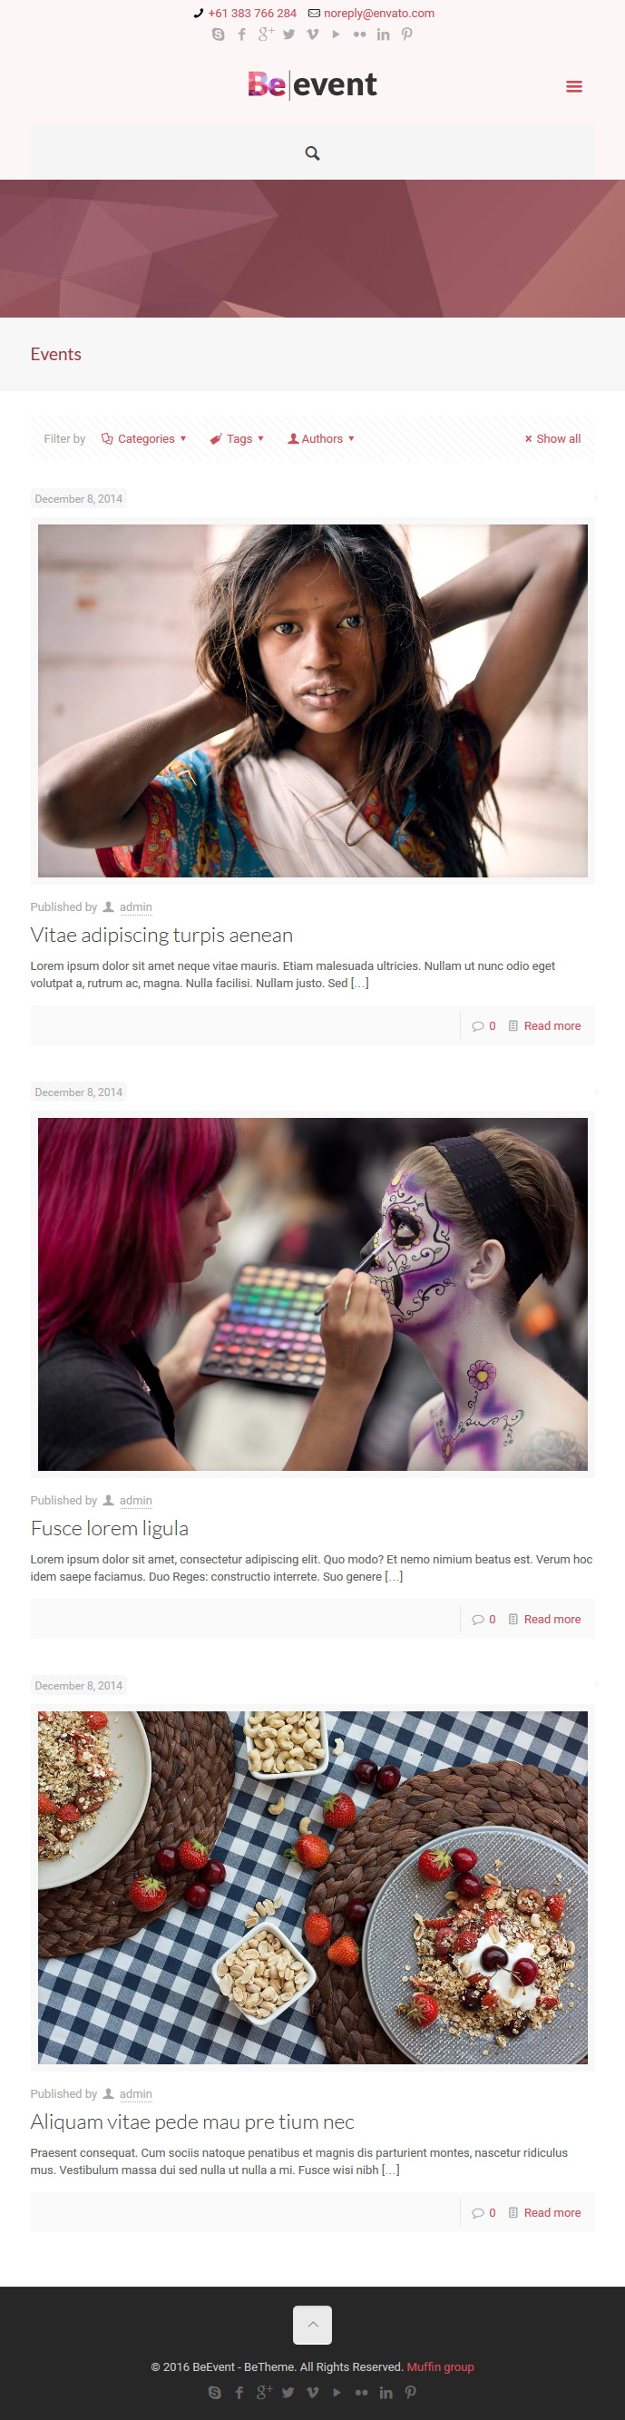The width and height of the screenshot is (625, 2420).
Task: Open the Vimeo icon in footer
Action: (x=312, y=2392)
